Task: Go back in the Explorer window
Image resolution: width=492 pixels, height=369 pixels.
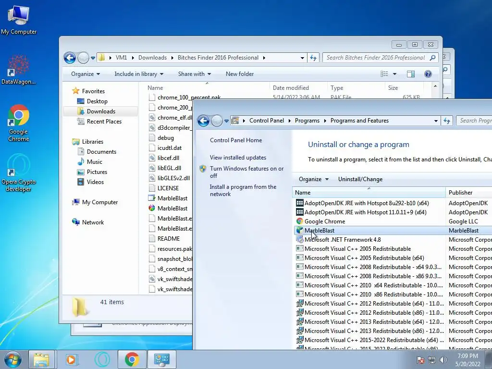Action: (x=70, y=58)
